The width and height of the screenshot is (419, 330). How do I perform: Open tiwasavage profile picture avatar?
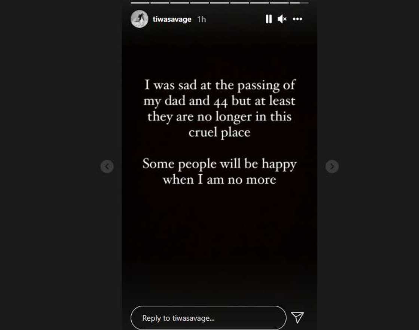[139, 19]
